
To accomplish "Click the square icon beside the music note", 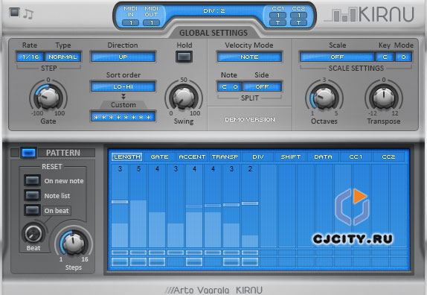I will coord(14,12).
